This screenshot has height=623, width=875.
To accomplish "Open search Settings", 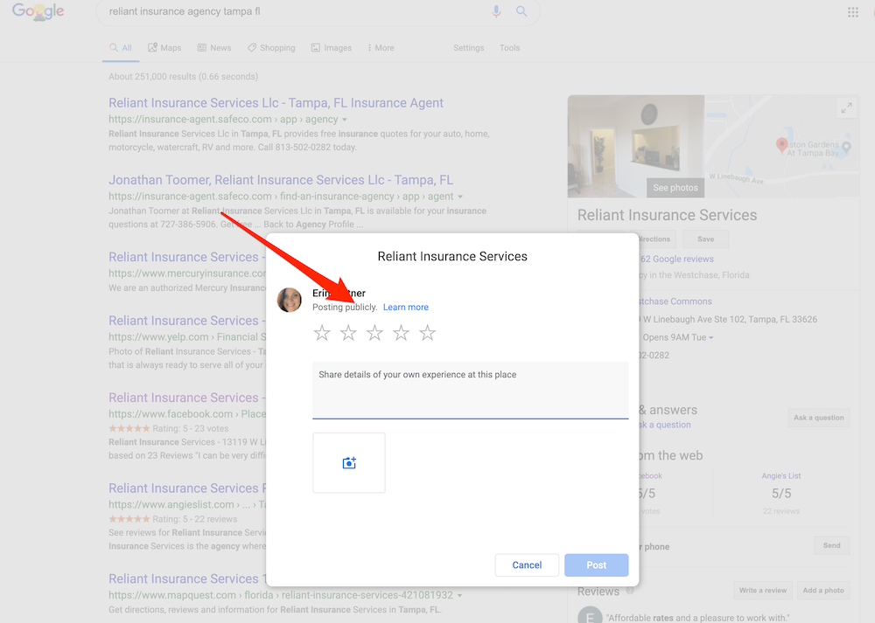I will point(469,48).
